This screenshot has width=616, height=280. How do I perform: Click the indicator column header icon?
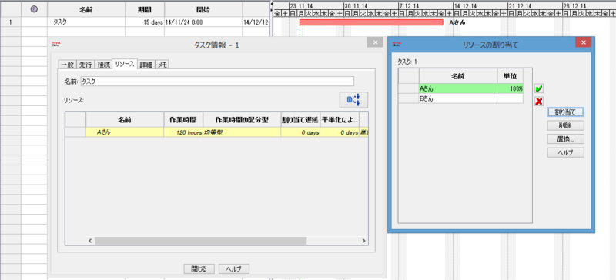pos(34,9)
